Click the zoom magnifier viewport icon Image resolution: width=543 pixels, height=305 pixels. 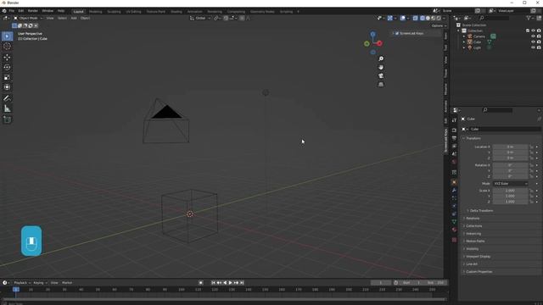[381, 58]
